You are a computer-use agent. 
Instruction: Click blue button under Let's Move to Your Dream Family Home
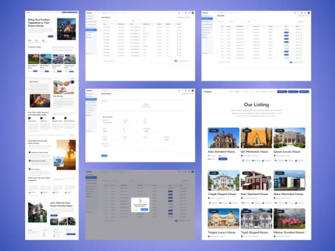click(54, 215)
